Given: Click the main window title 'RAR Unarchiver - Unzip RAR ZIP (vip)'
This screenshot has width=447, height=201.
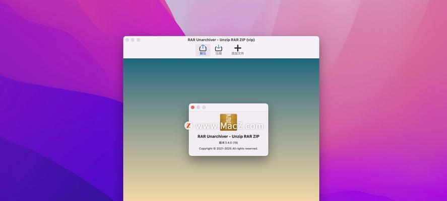Looking at the screenshot, I should tap(221, 40).
